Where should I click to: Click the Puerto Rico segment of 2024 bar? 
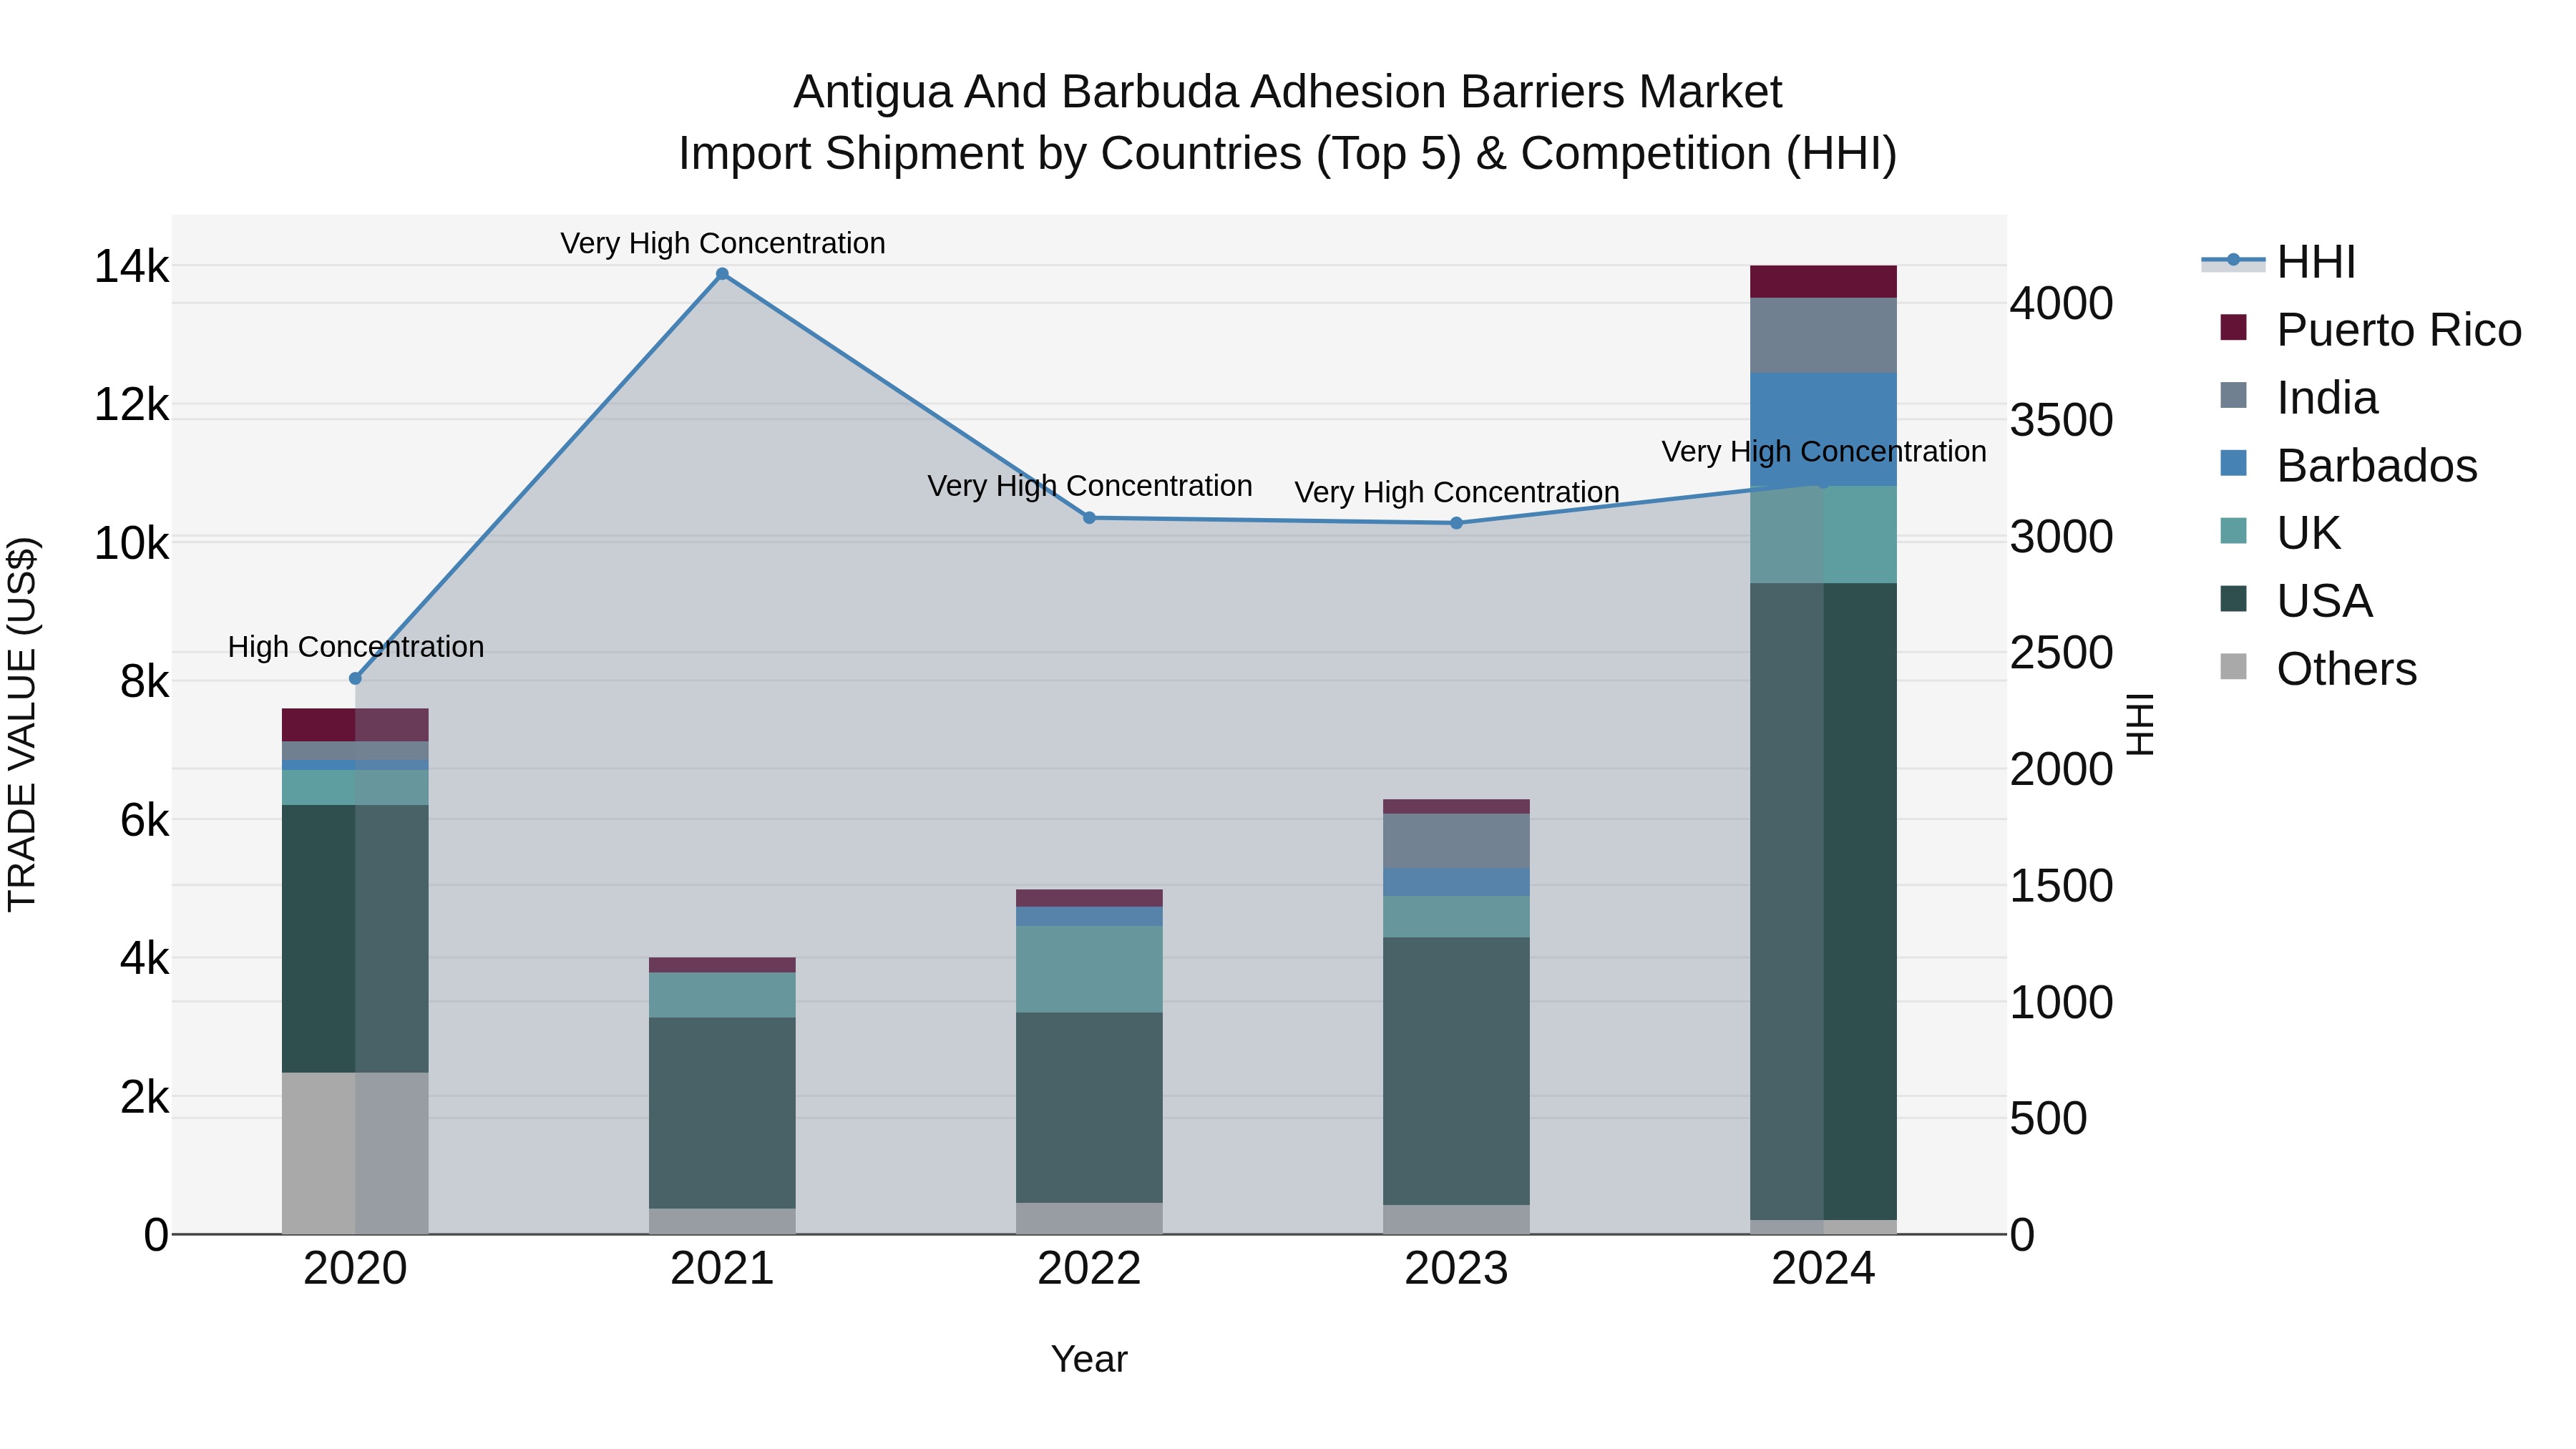click(x=1823, y=282)
